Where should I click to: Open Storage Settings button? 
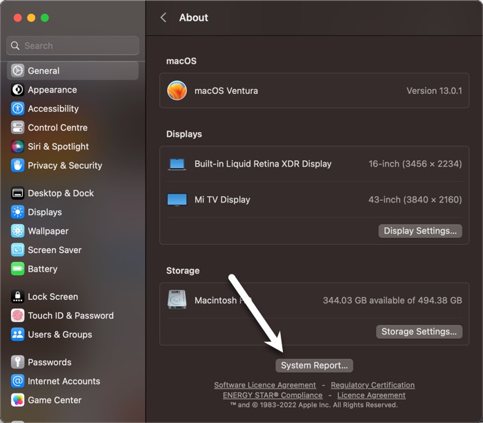pyautogui.click(x=419, y=331)
